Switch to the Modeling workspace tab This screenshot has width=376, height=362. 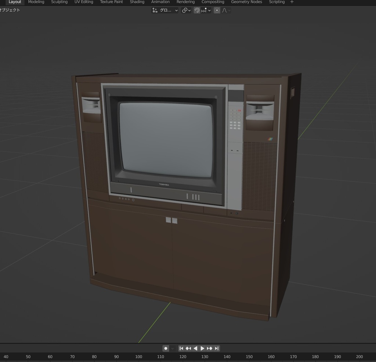coord(36,2)
